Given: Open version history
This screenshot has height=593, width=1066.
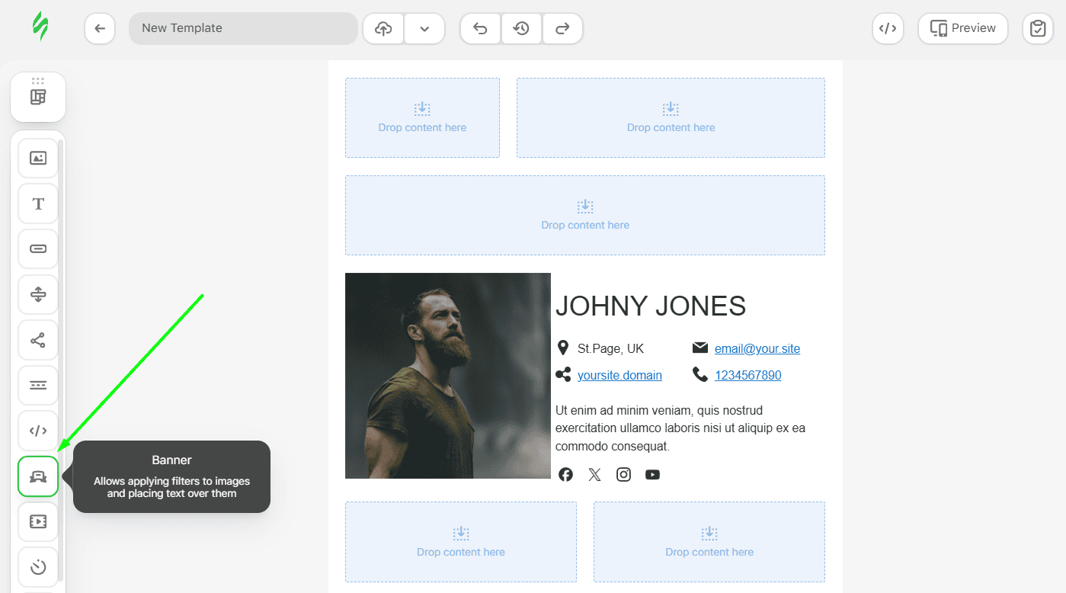Looking at the screenshot, I should (x=521, y=29).
